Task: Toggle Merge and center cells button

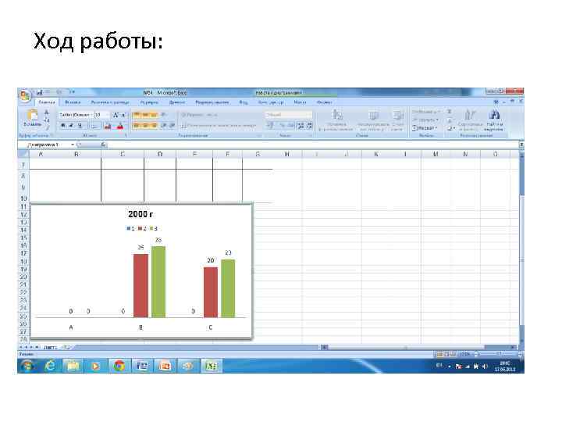Action: pos(219,126)
